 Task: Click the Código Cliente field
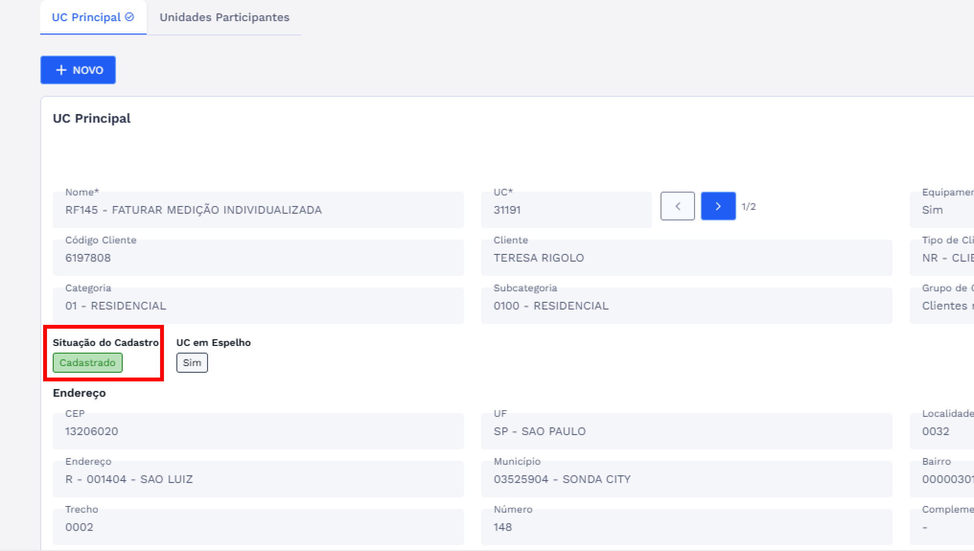pyautogui.click(x=258, y=258)
